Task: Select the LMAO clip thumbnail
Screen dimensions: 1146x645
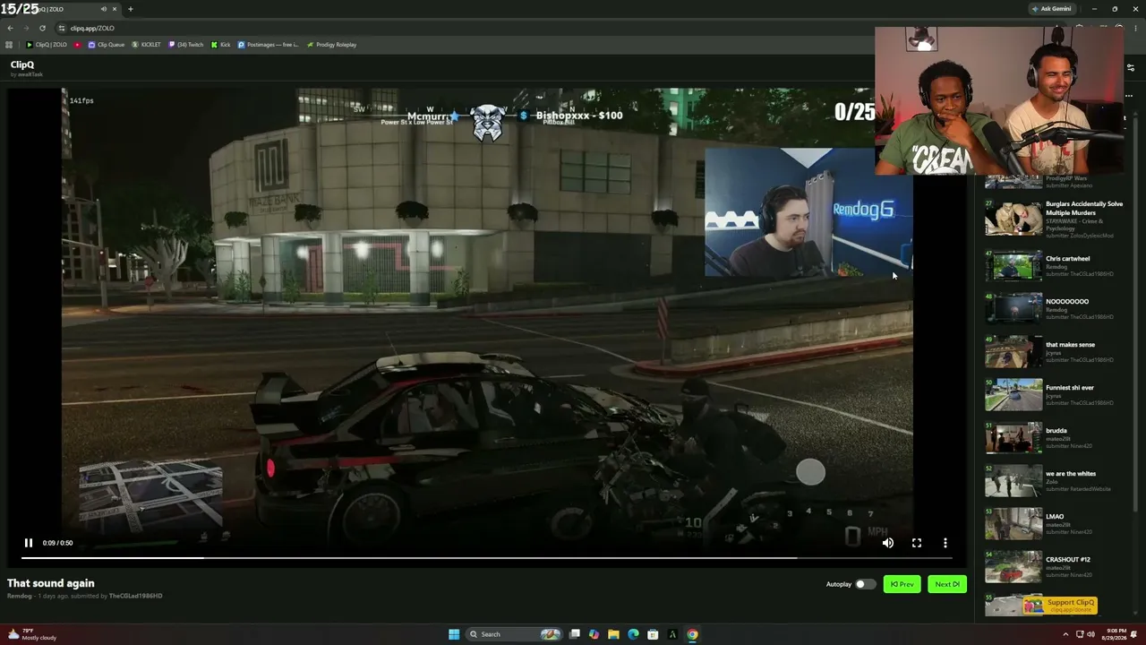Action: [x=1013, y=523]
